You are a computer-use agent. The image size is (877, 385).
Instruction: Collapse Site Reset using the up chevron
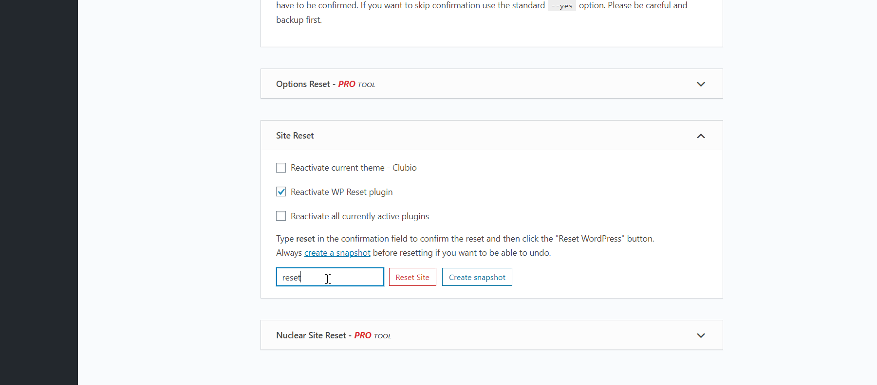(x=701, y=136)
